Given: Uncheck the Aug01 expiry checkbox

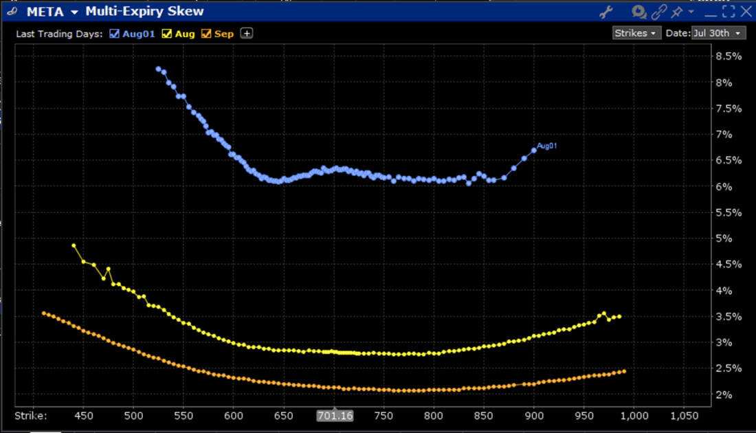Looking at the screenshot, I should point(115,34).
